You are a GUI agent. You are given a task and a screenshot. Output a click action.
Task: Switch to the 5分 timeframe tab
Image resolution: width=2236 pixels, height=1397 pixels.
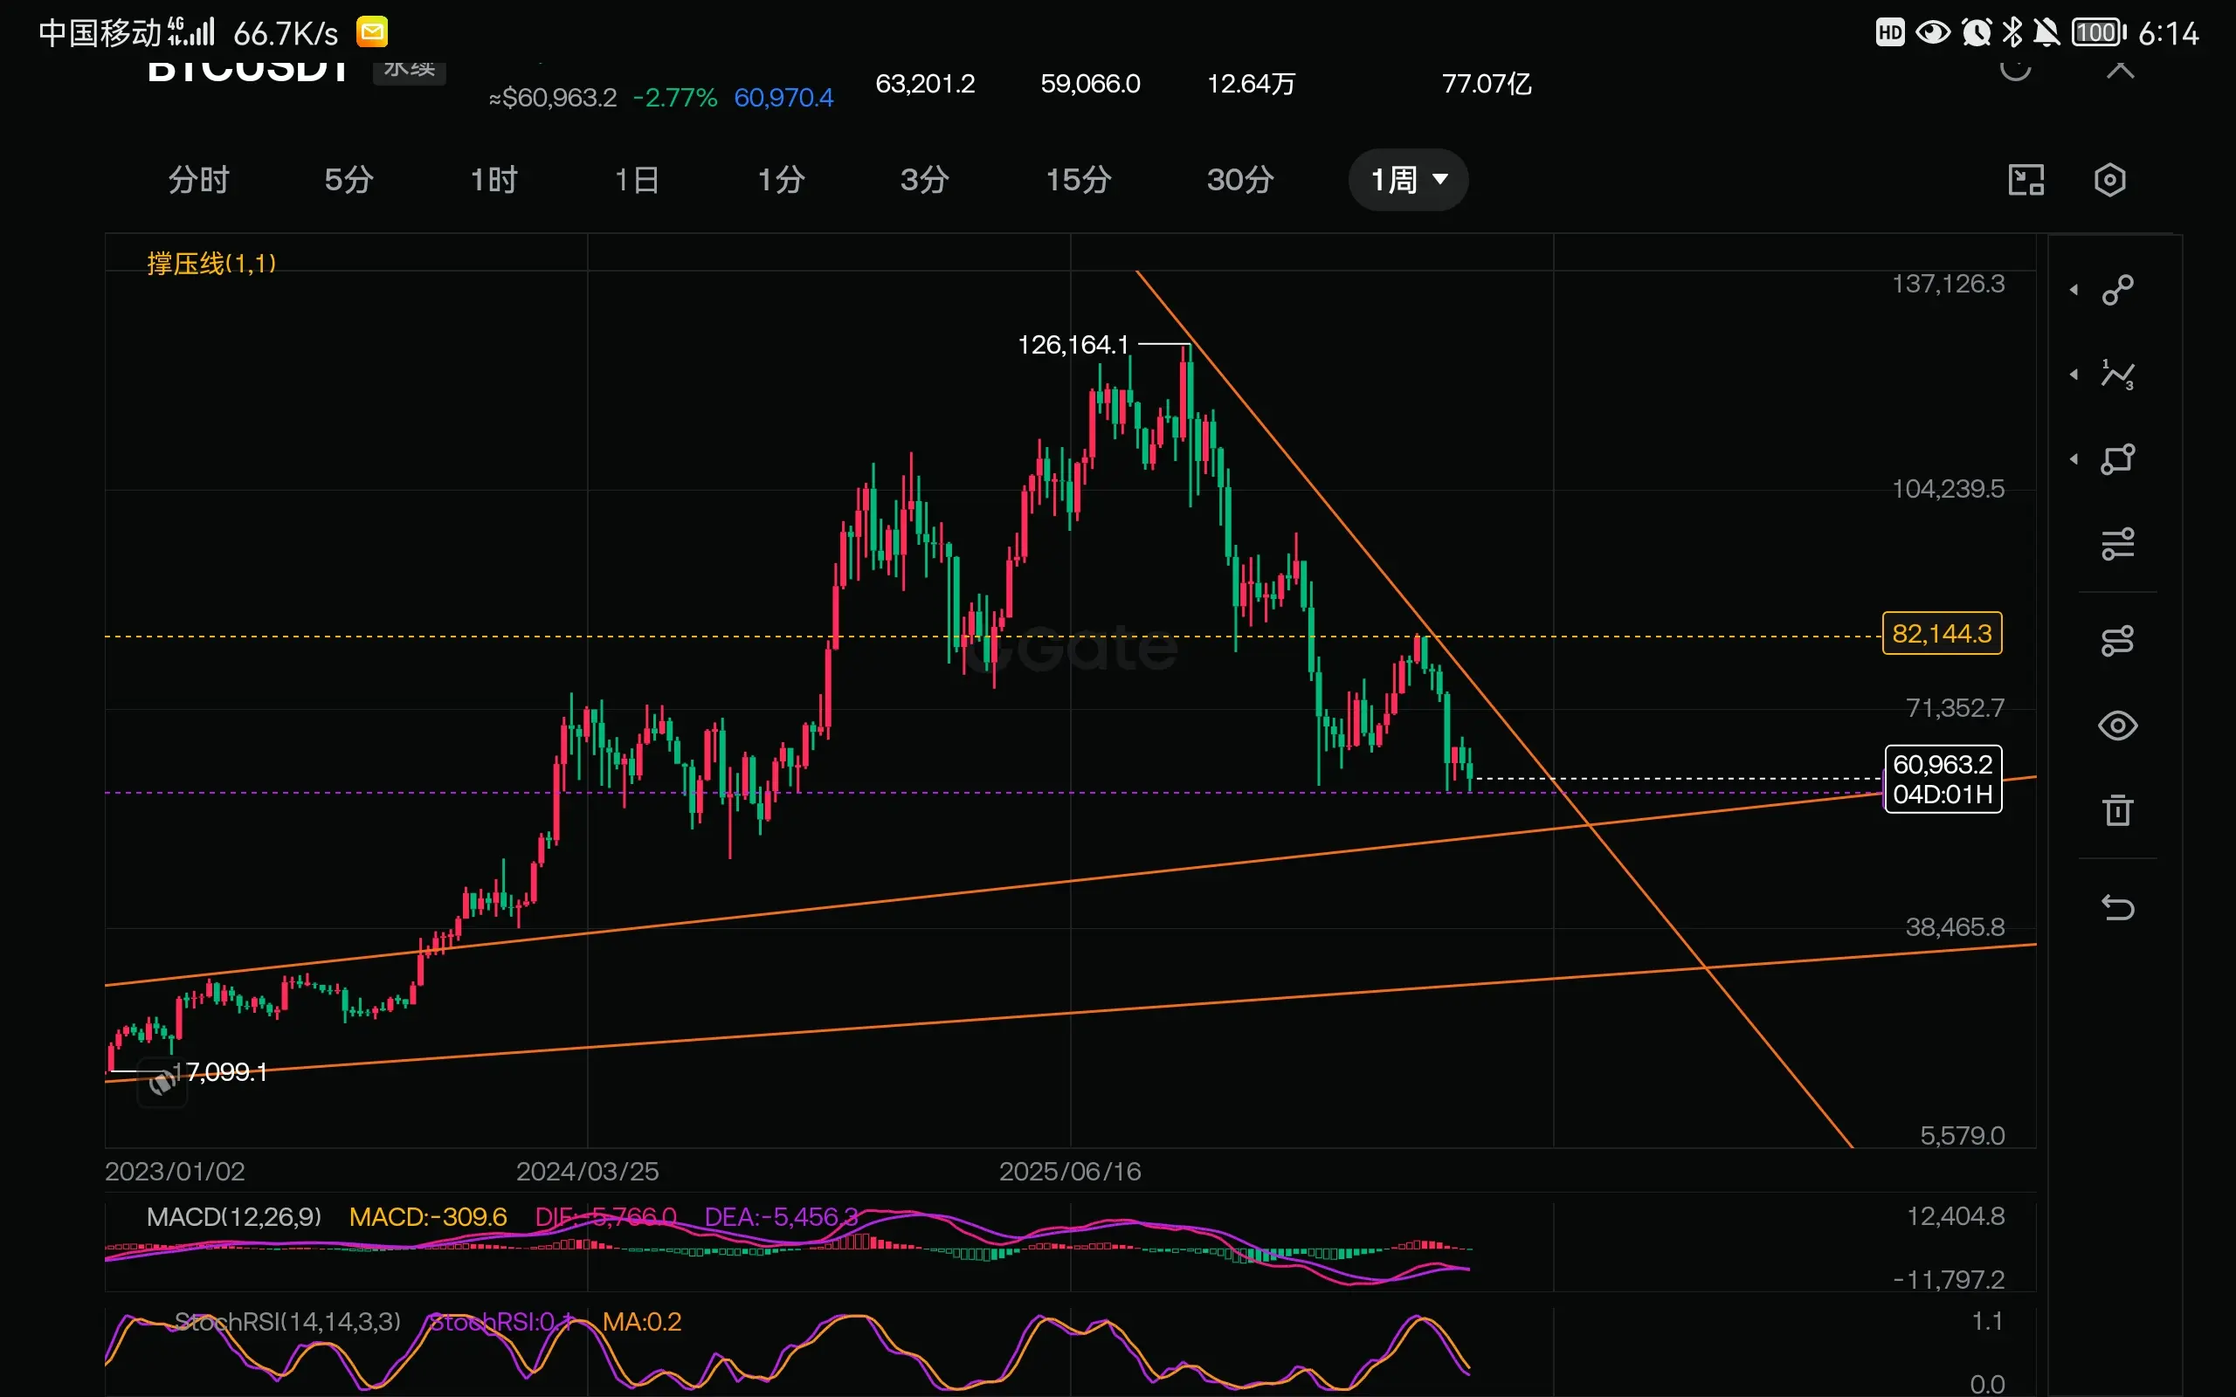click(349, 179)
